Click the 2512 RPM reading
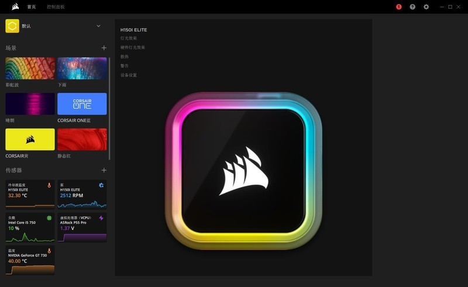 (x=71, y=195)
